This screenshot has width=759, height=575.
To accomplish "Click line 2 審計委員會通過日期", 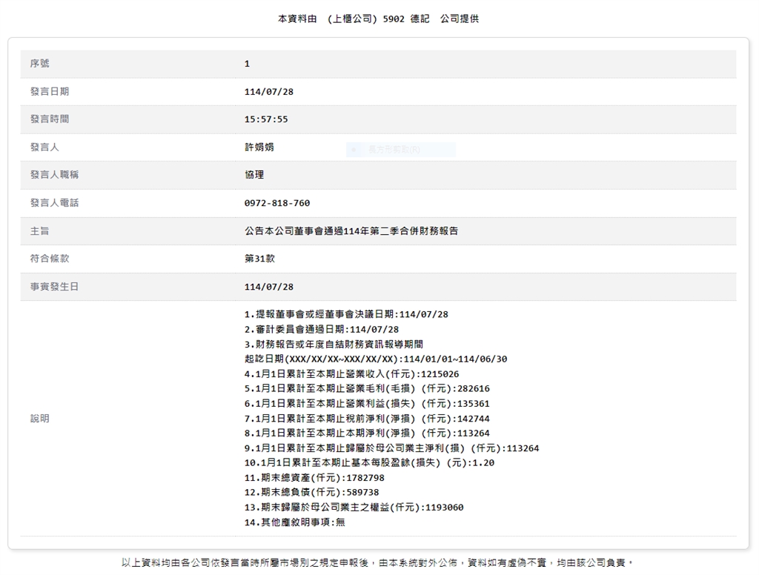I will [322, 329].
